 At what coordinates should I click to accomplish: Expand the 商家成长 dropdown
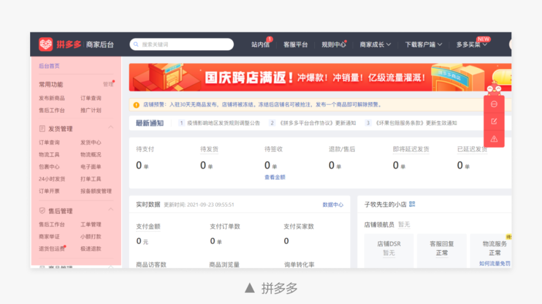coord(375,44)
